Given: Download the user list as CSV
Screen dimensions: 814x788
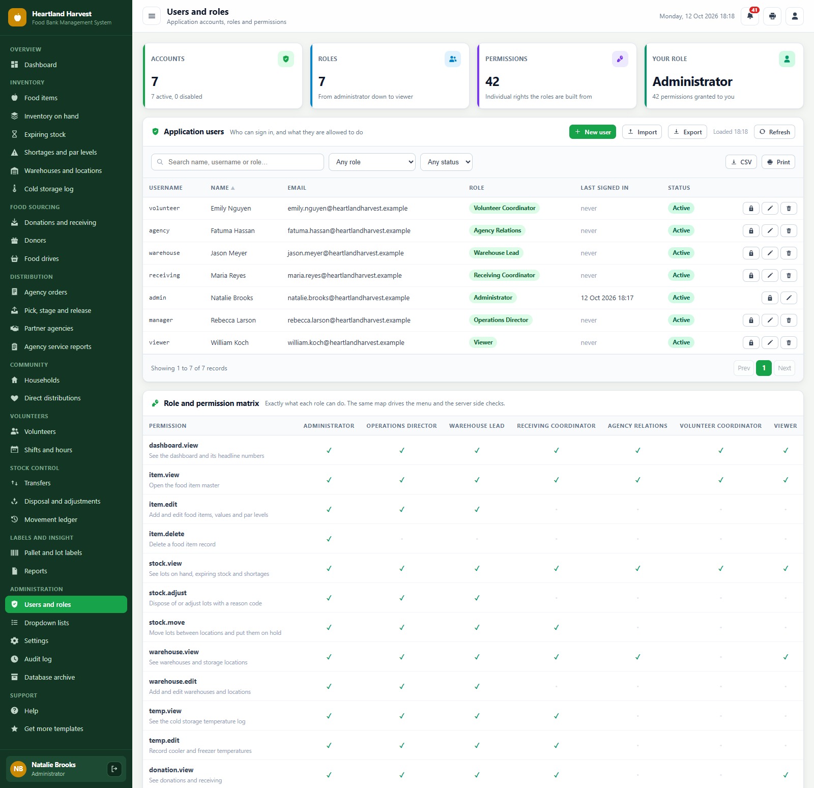Looking at the screenshot, I should (x=741, y=162).
